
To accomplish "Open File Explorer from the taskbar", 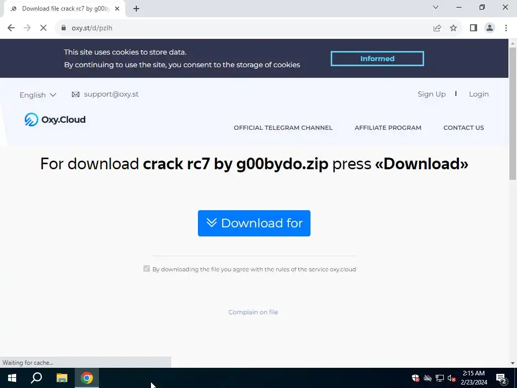I will pyautogui.click(x=62, y=378).
